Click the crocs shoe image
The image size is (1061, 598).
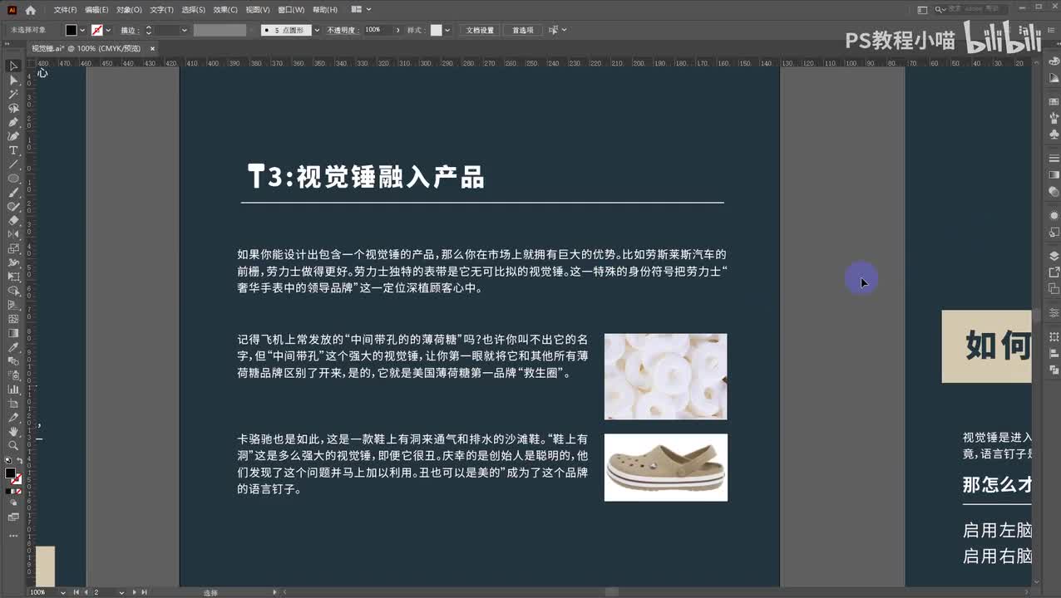[666, 468]
